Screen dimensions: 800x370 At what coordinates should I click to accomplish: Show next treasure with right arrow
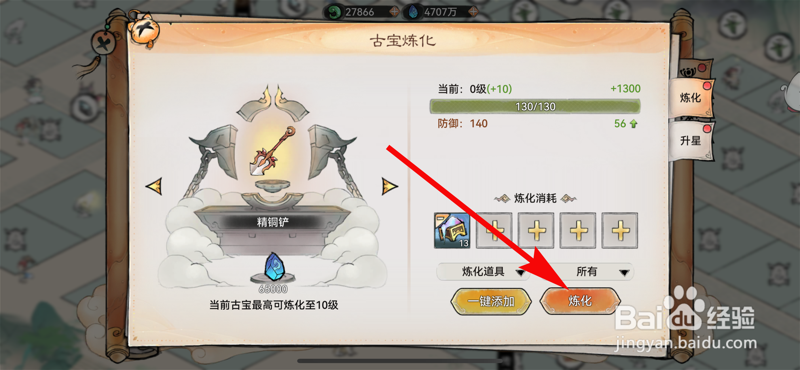[389, 186]
